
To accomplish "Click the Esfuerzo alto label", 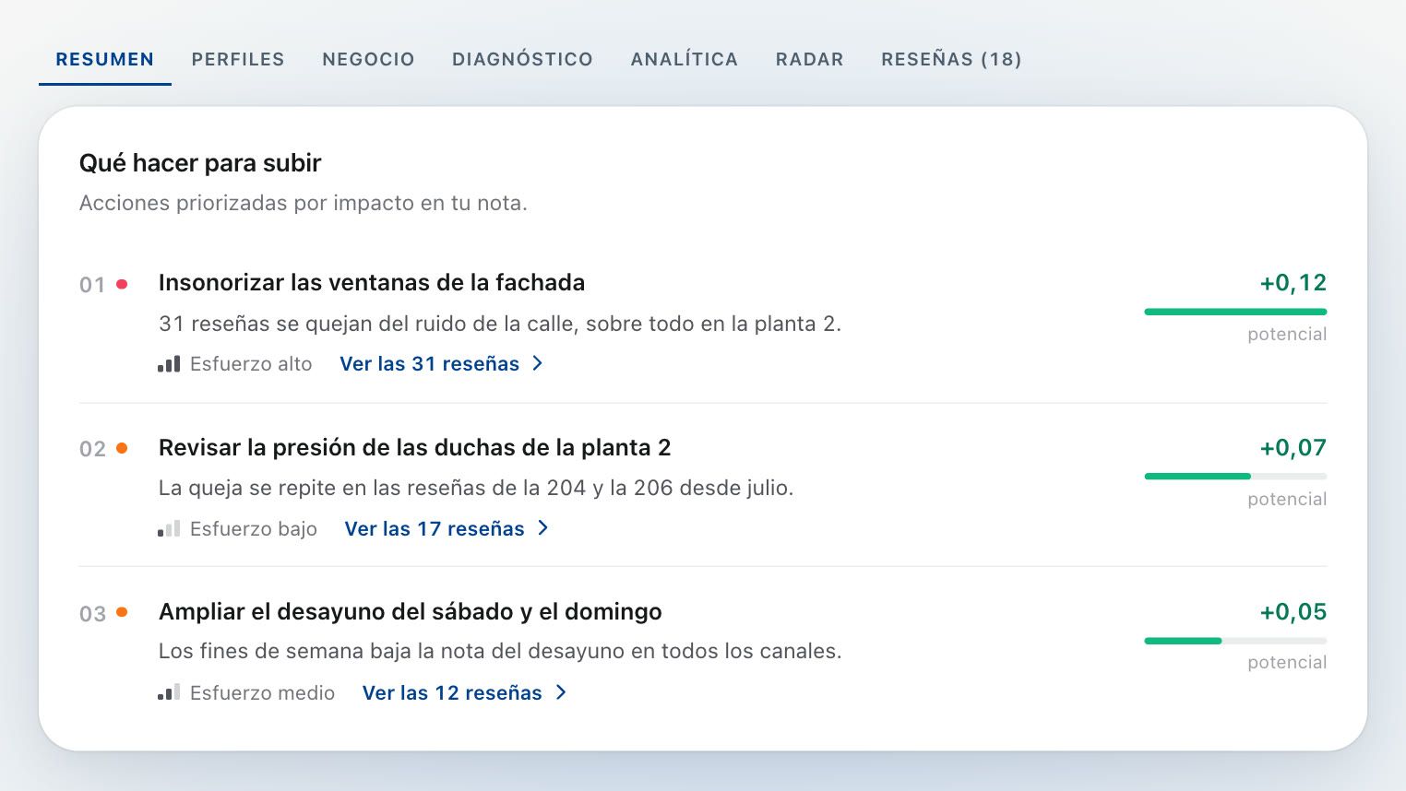I will pyautogui.click(x=251, y=364).
